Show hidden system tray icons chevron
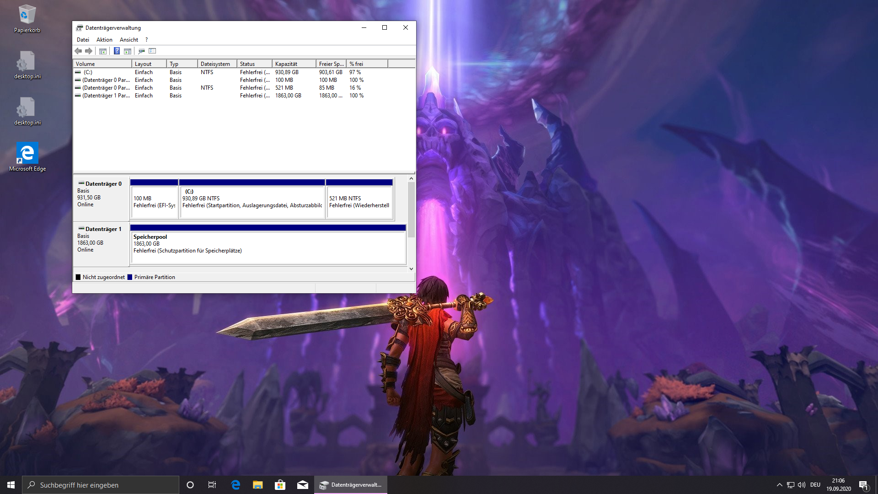 click(779, 485)
